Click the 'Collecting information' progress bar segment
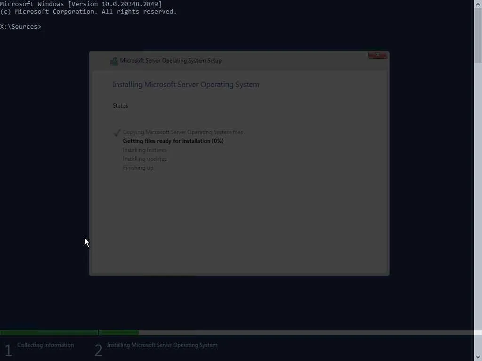482x361 pixels. click(49, 332)
